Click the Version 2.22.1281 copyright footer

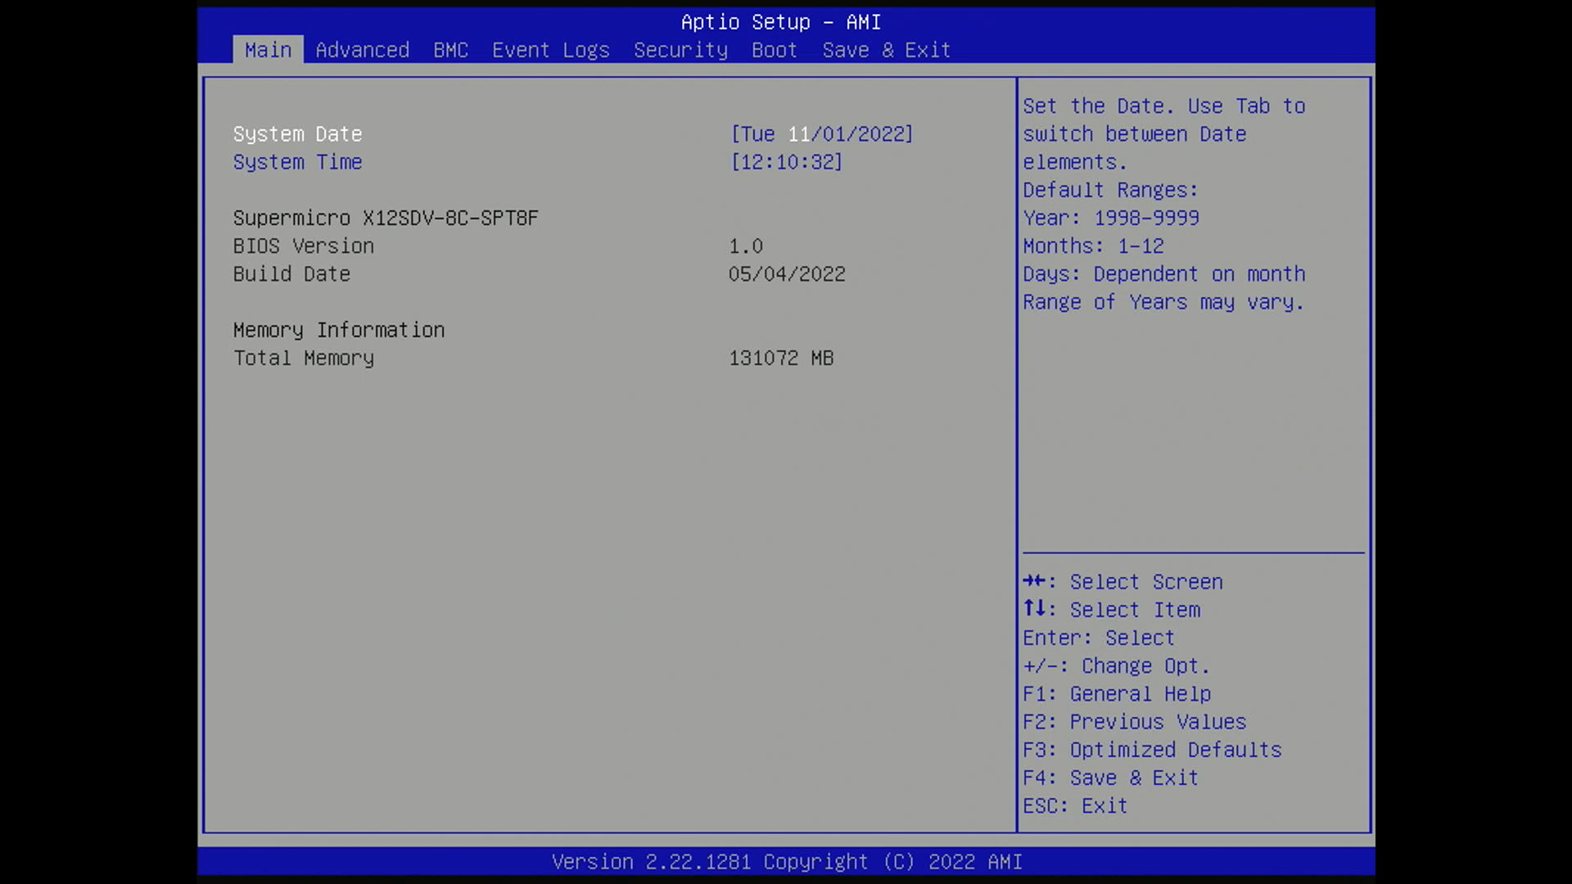pyautogui.click(x=787, y=862)
